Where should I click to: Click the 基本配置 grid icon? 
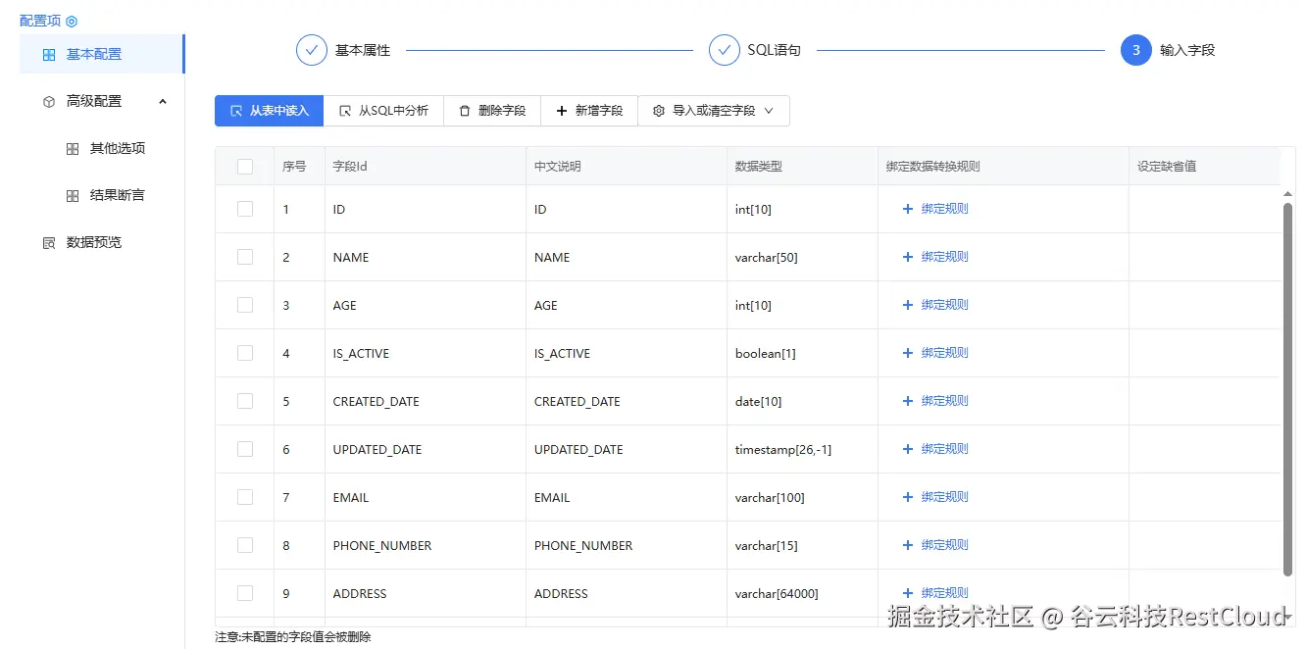coord(49,55)
